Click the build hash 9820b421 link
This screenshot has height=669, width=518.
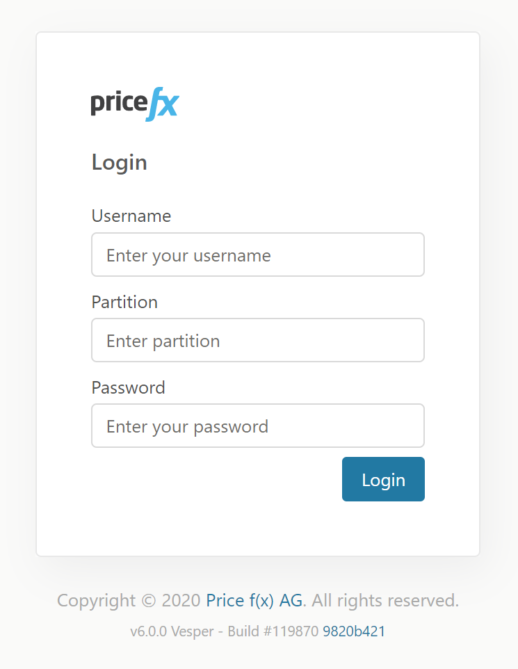pyautogui.click(x=353, y=631)
